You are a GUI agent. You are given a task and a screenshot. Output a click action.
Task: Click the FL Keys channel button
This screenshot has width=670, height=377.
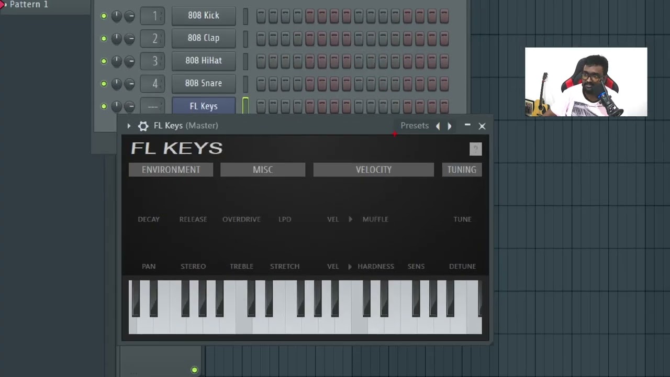point(204,106)
